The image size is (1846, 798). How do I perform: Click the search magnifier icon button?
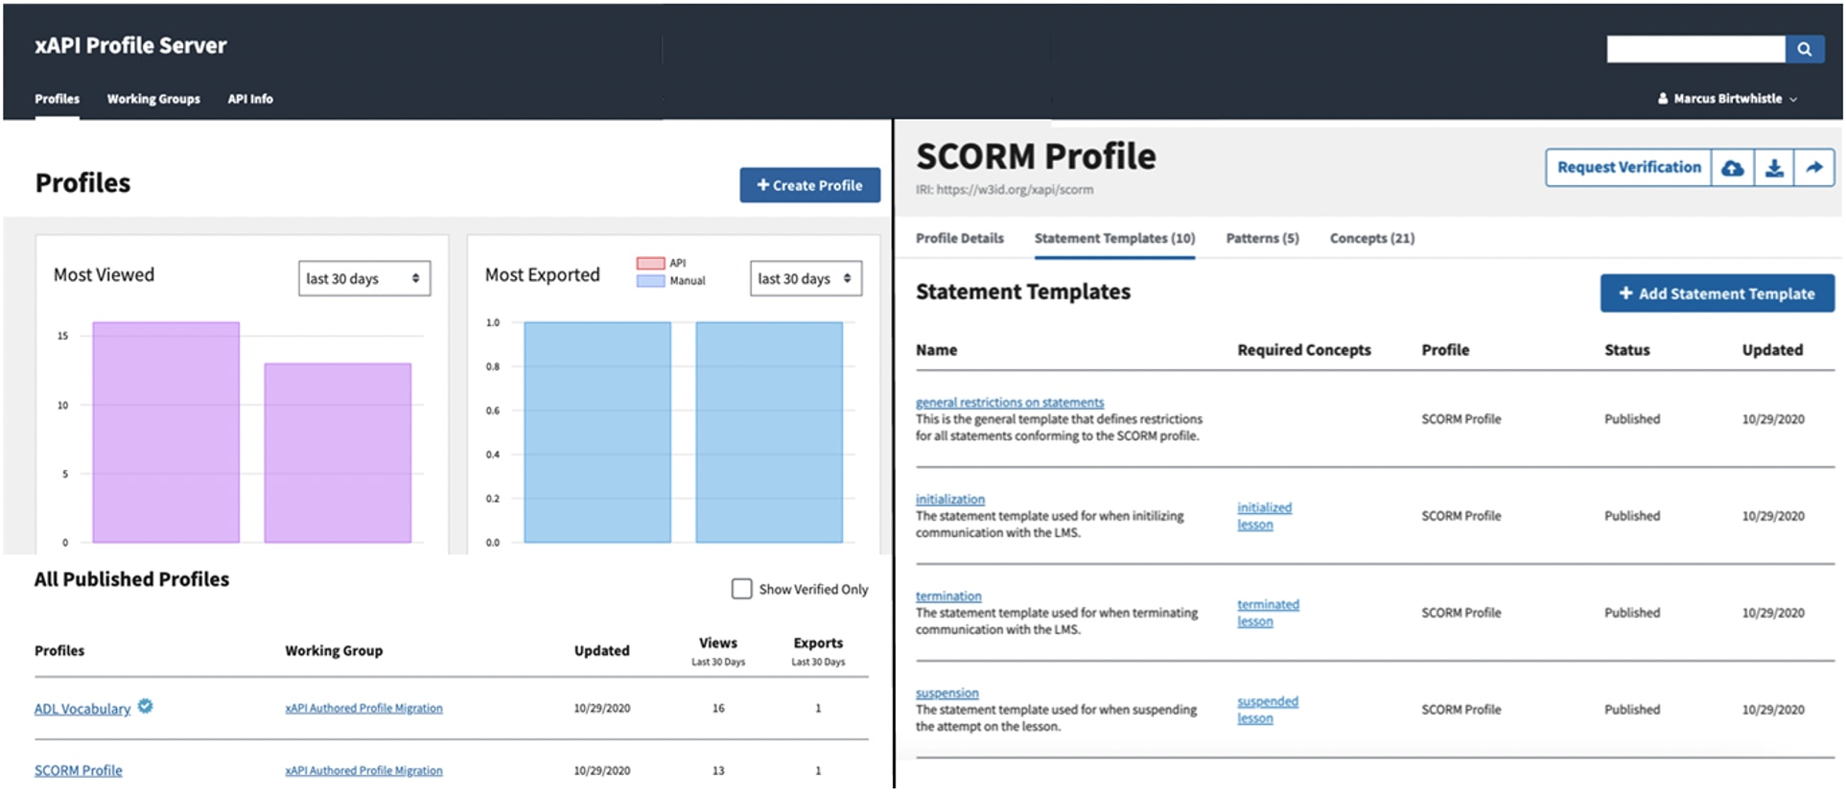pyautogui.click(x=1804, y=49)
